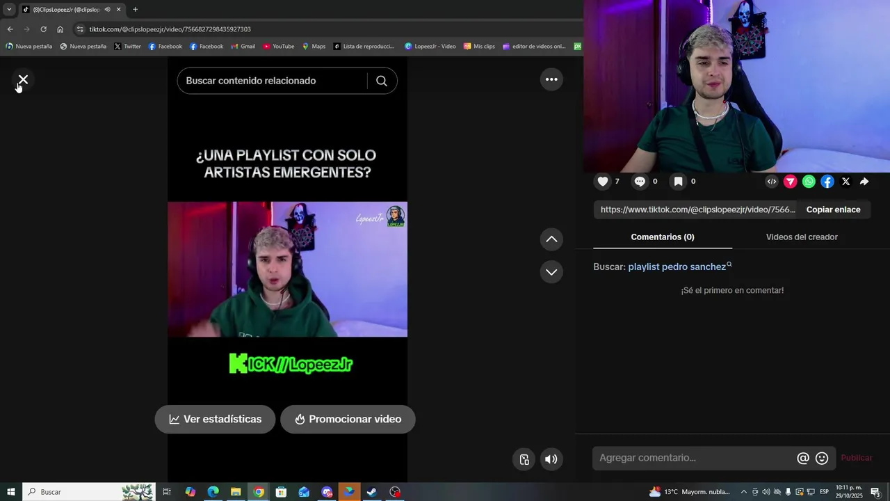Open the system volume control
The height and width of the screenshot is (501, 890).
766,492
